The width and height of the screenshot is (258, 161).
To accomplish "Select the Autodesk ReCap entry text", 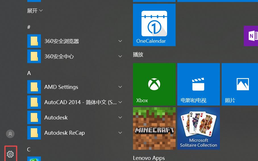I will [x=64, y=133].
